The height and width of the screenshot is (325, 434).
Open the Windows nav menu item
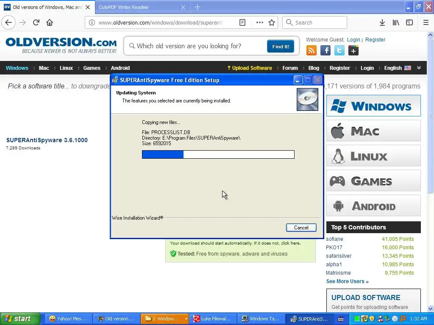coord(17,68)
